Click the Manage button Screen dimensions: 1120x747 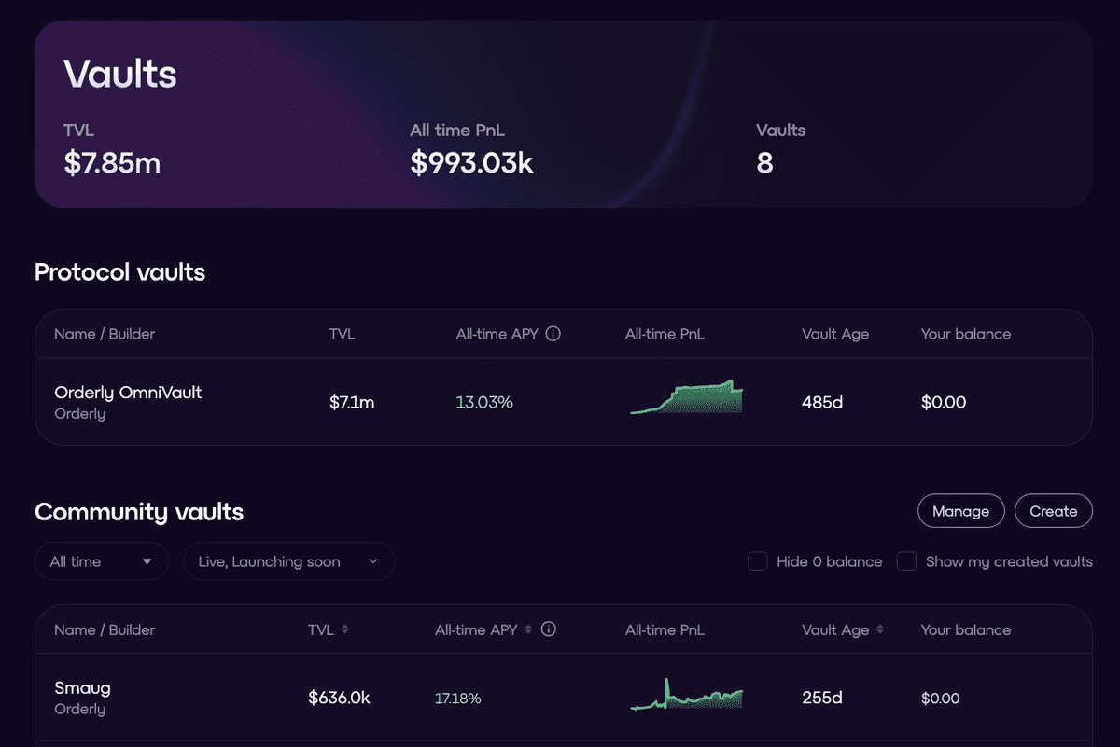coord(961,511)
